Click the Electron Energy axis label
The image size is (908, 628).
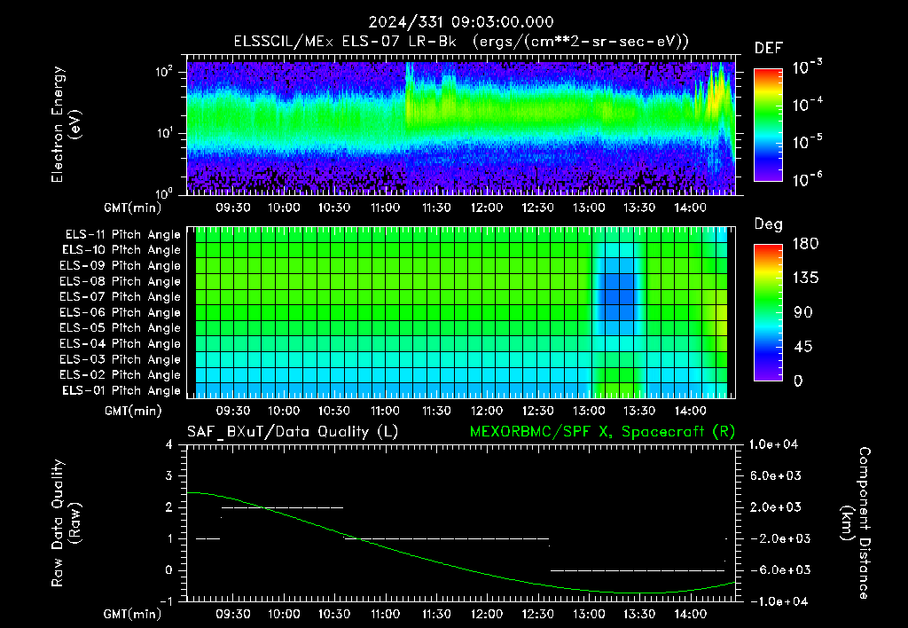click(x=65, y=124)
